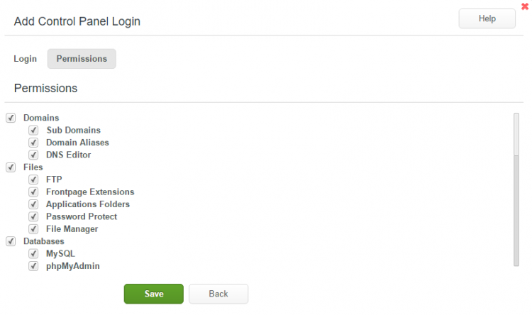Uncheck Frontpage Extensions permission

tap(33, 192)
